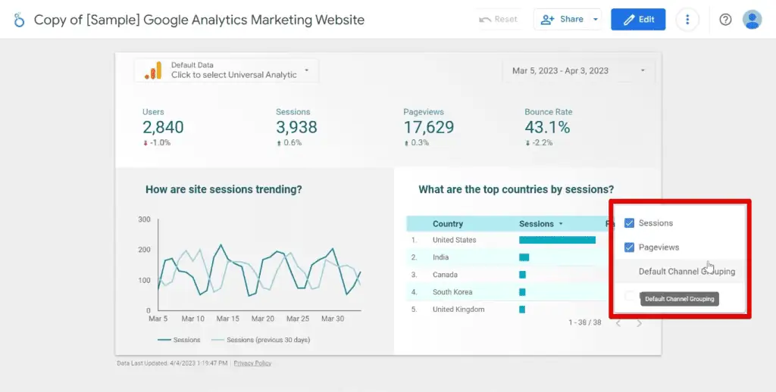Click the United States sessions bar
The height and width of the screenshot is (392, 776).
pyautogui.click(x=557, y=241)
